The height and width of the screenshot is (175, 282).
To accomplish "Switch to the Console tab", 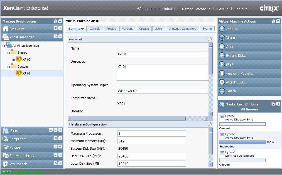I will (95, 29).
